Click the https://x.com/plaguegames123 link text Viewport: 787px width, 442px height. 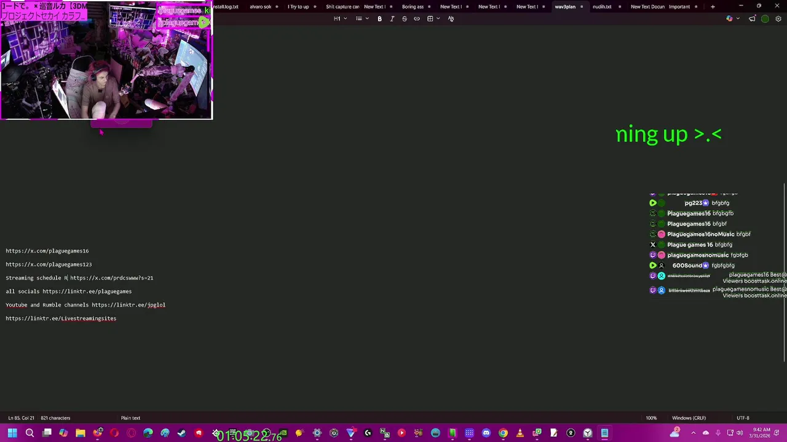pyautogui.click(x=49, y=265)
